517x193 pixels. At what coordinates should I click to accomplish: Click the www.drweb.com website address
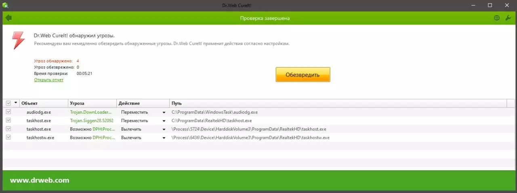point(40,181)
